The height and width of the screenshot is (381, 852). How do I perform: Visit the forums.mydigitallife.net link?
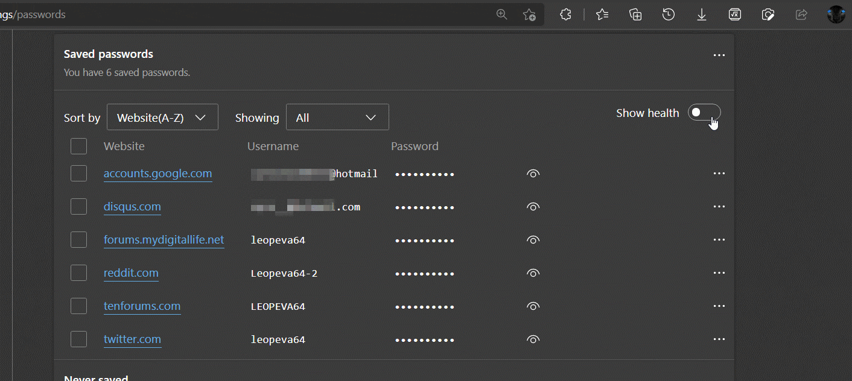pos(164,240)
